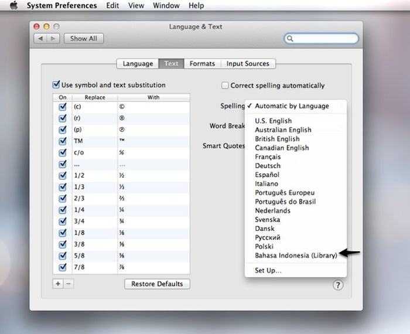Select Australian English spelling
Screen dimensions: 410x334
click(x=296, y=129)
